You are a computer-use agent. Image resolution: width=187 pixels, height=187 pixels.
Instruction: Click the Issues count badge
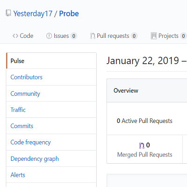click(73, 36)
